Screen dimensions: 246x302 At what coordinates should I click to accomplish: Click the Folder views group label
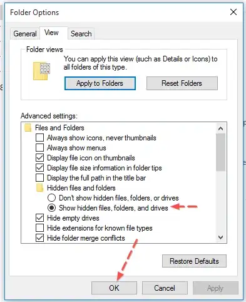pos(44,49)
